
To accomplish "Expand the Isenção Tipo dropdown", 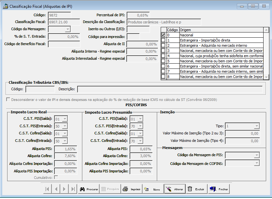I will coord(257,126).
